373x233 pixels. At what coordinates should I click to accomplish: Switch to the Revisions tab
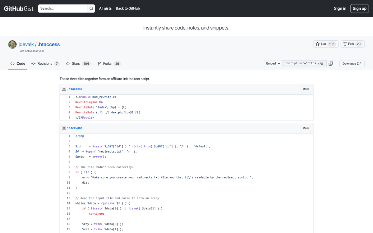click(x=45, y=63)
